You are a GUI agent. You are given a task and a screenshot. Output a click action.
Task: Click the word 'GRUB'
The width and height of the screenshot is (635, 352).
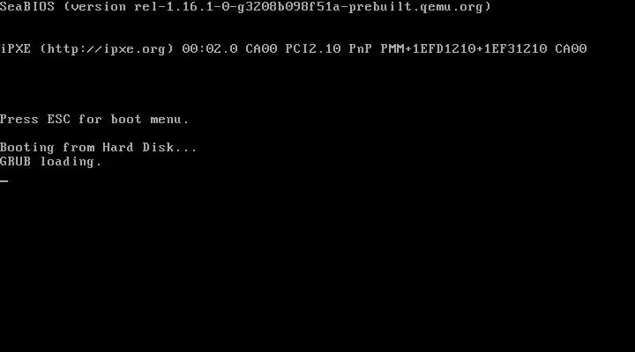coord(15,162)
